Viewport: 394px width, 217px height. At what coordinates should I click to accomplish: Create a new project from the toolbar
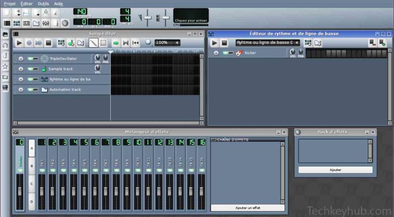(x=7, y=13)
